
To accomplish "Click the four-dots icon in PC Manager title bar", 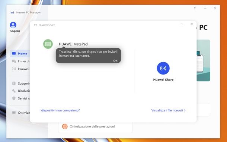I will (195, 8).
